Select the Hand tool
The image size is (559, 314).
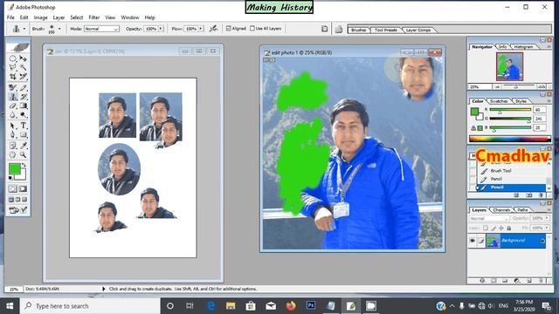coord(13,155)
